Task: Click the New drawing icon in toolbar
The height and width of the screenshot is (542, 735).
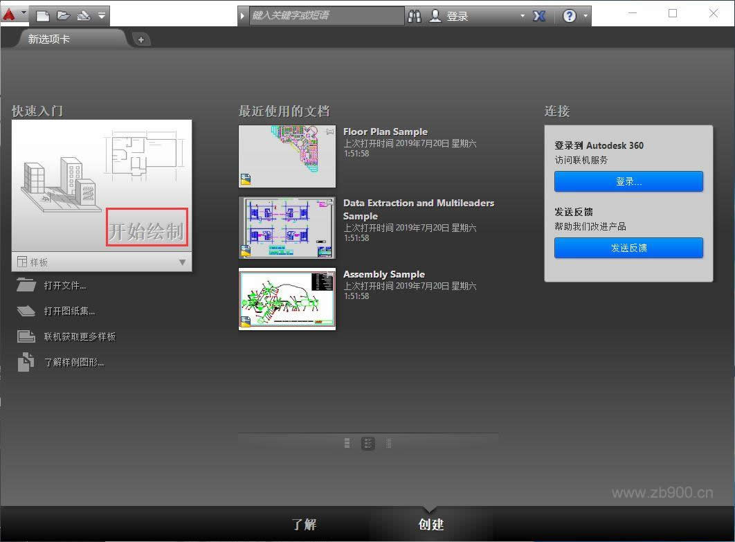Action: pos(43,15)
